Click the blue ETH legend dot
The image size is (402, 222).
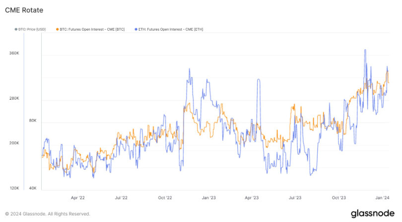coord(135,29)
